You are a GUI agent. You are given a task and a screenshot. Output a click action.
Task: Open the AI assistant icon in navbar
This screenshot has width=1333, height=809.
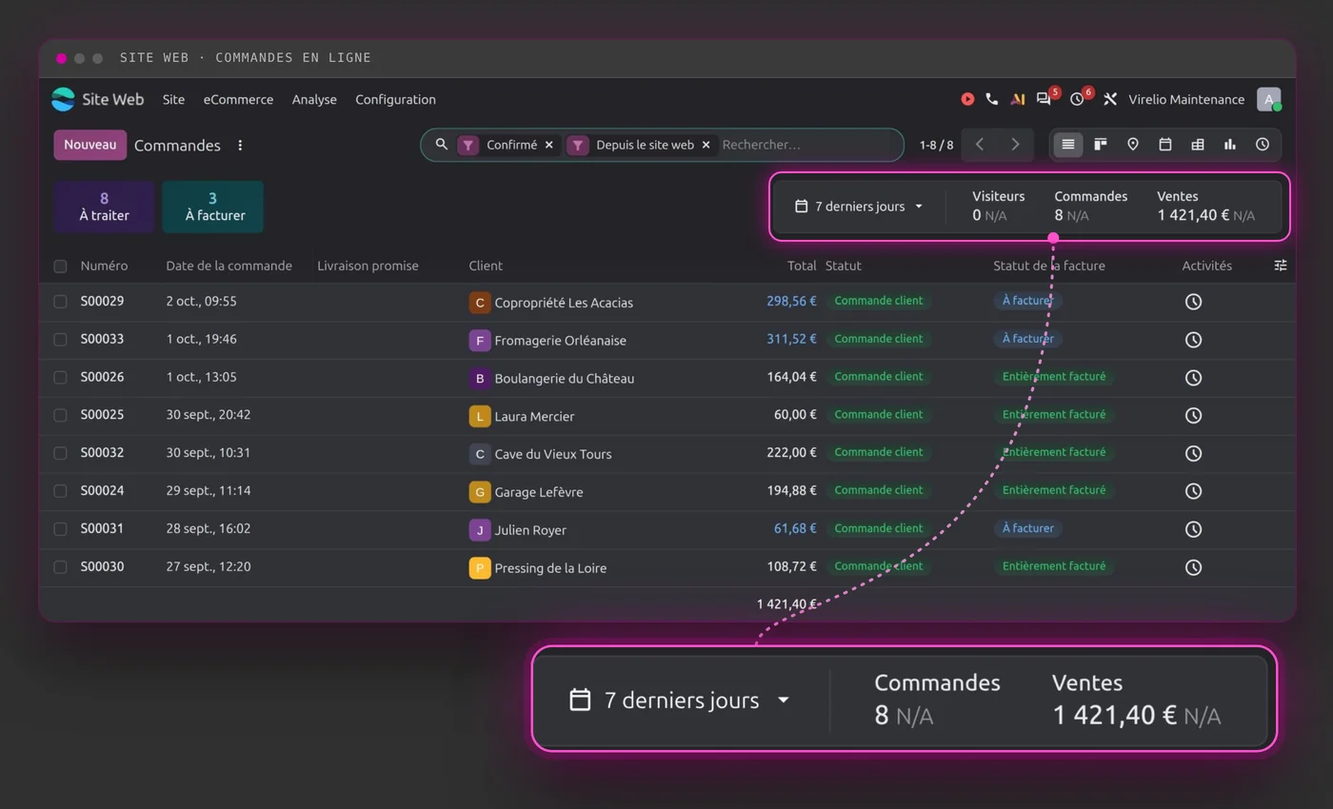[1017, 99]
